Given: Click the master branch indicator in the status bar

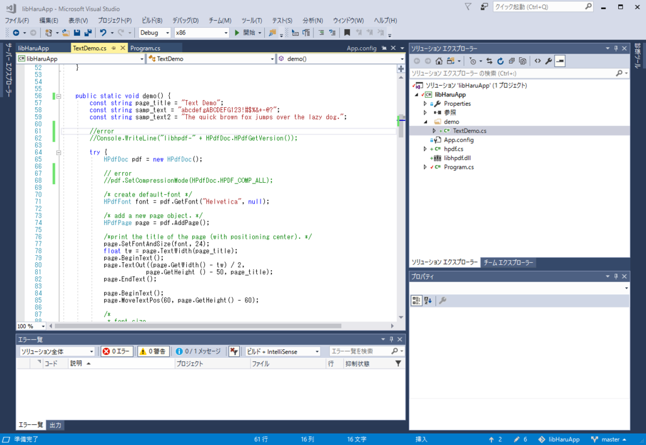Looking at the screenshot, I should pyautogui.click(x=610, y=439).
